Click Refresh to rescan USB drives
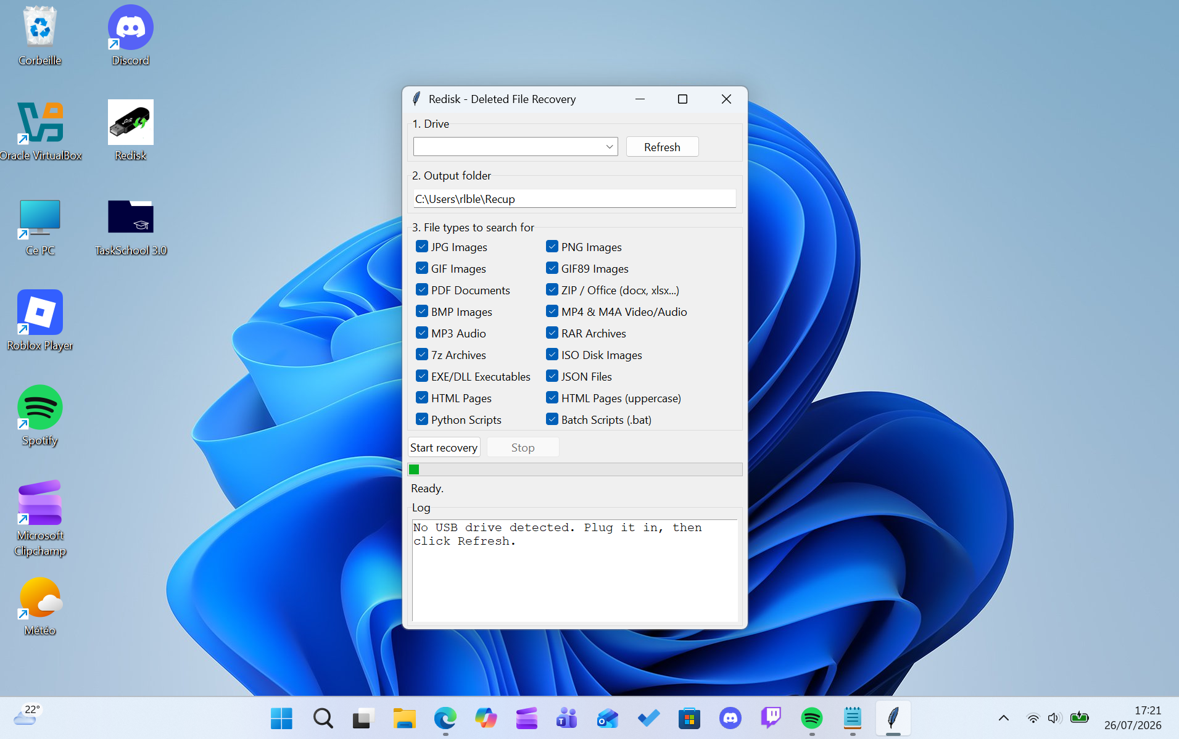The width and height of the screenshot is (1179, 739). 662,147
